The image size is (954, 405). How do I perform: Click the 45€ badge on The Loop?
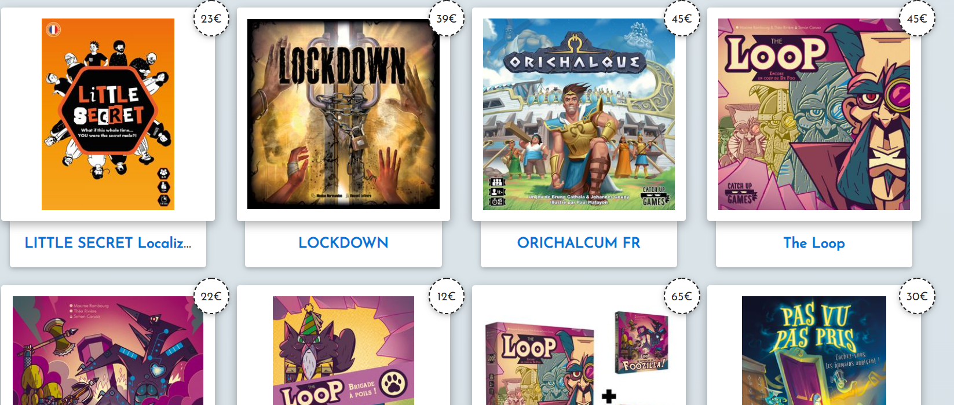[917, 19]
